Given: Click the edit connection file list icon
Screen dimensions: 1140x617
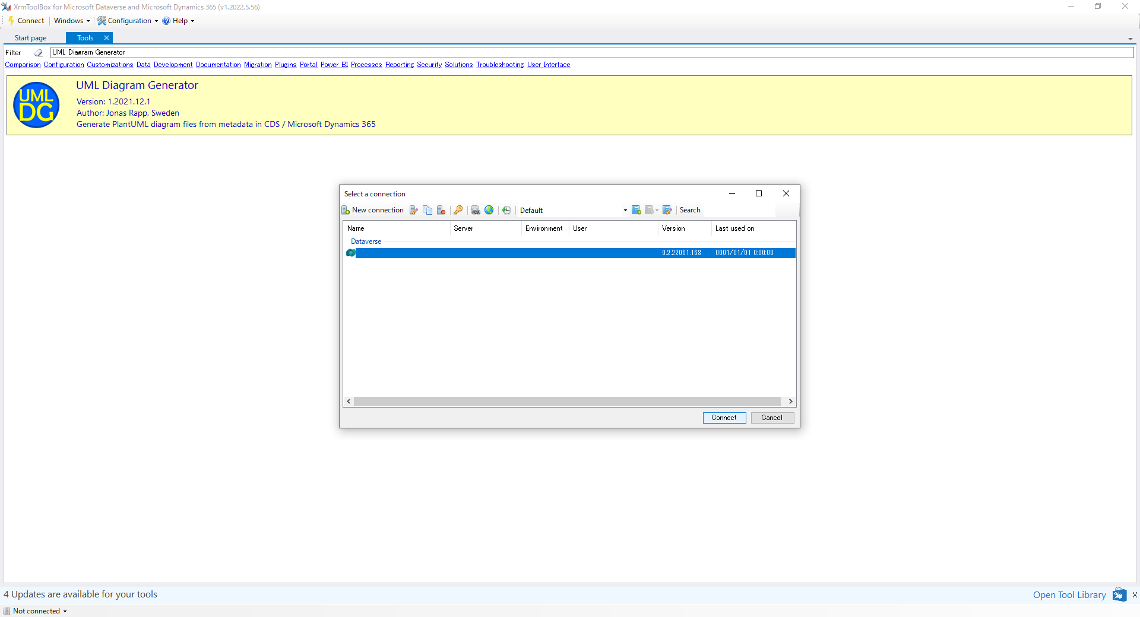Looking at the screenshot, I should pyautogui.click(x=667, y=210).
